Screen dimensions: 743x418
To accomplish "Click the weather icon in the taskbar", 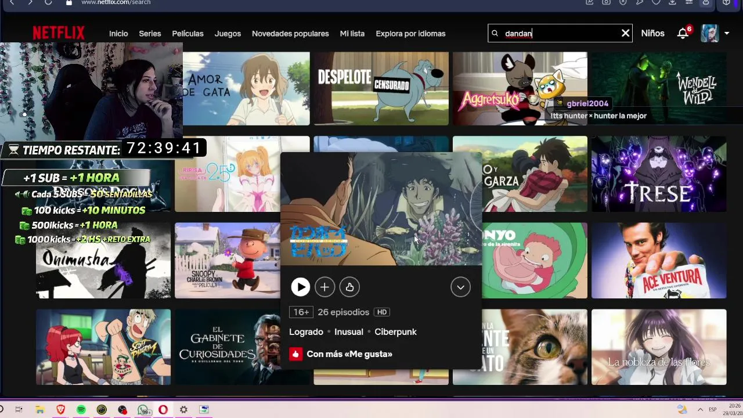I will (x=682, y=409).
